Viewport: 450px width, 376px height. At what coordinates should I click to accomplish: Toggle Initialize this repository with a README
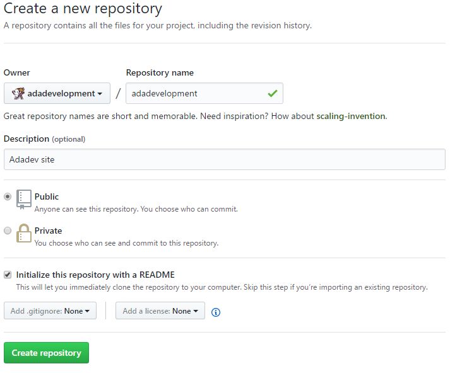pos(8,275)
